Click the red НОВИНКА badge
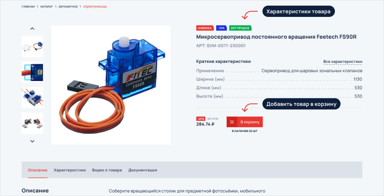Screen dimensions: 384x196 click(205, 28)
